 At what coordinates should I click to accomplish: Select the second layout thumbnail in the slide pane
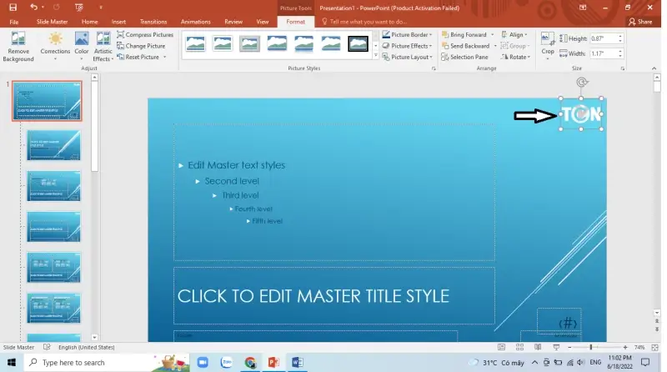click(54, 145)
